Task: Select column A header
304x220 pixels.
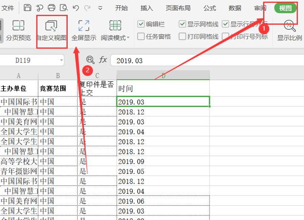Action: 19,76
